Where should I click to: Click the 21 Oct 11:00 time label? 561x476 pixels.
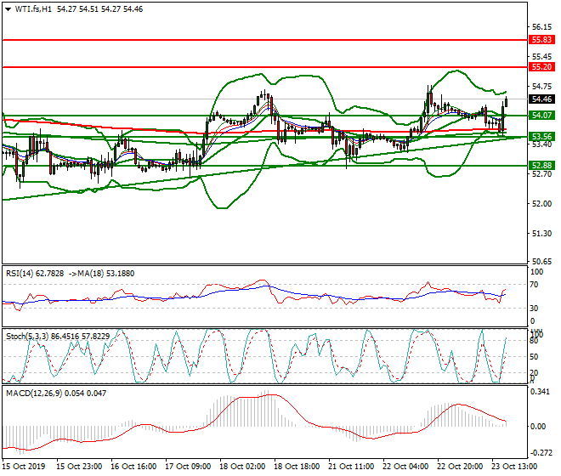[351, 467]
